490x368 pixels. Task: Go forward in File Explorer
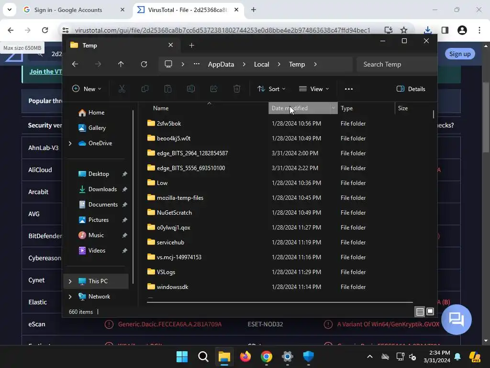[x=98, y=64]
